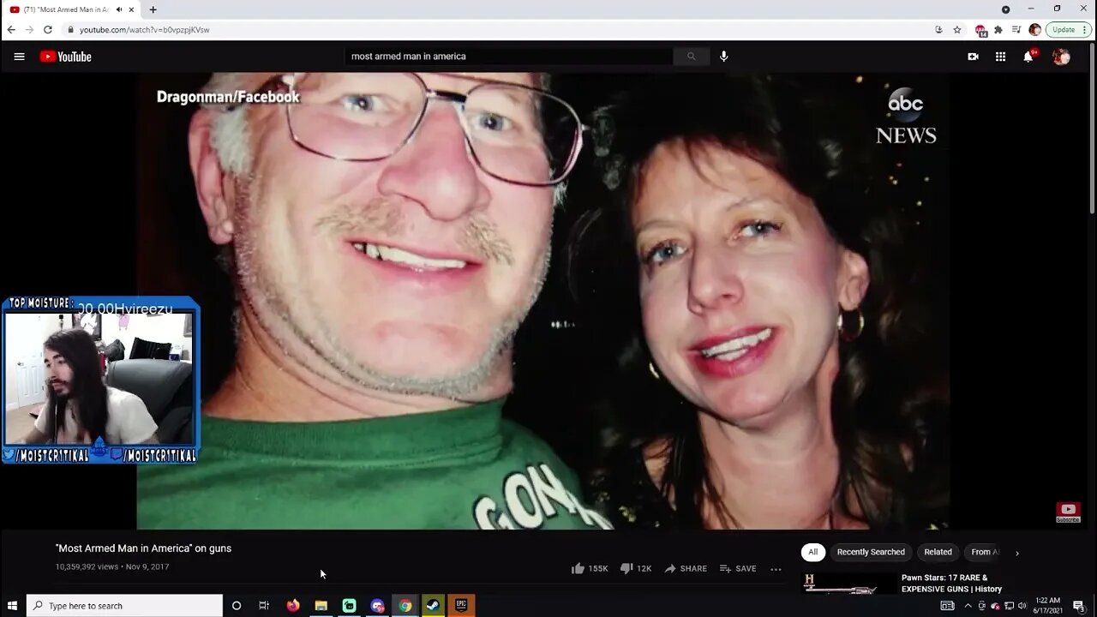Open the extension with 14 badge
The width and height of the screenshot is (1097, 617).
point(981,30)
